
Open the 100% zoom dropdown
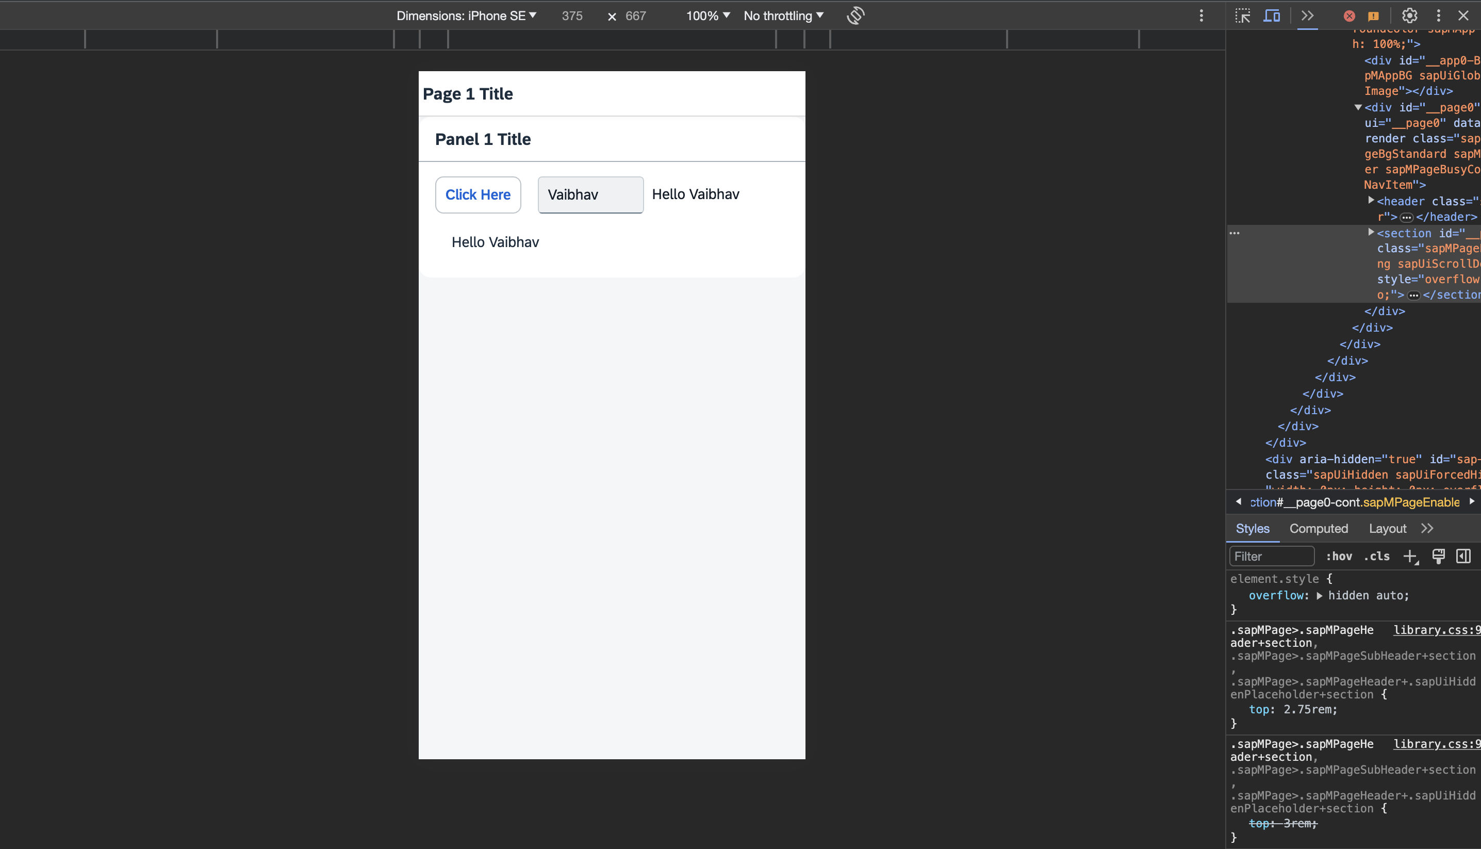[707, 16]
